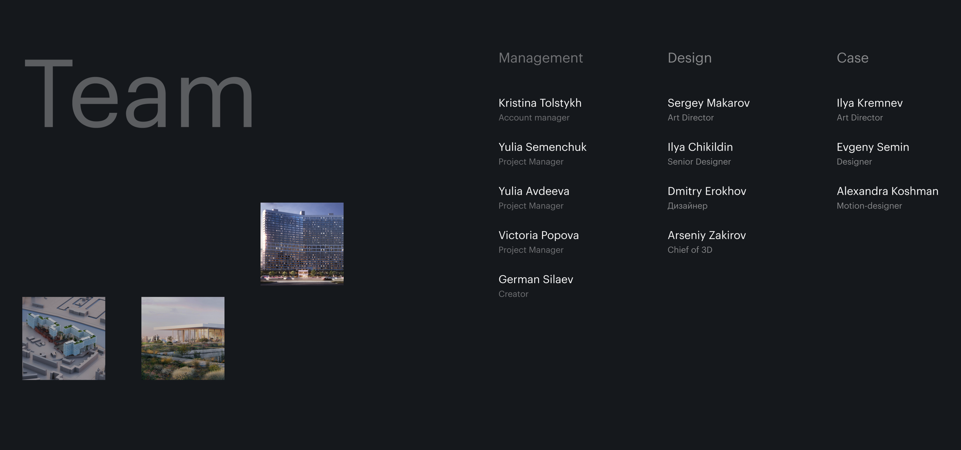Select the Case column heading
This screenshot has height=450, width=961.
click(853, 58)
